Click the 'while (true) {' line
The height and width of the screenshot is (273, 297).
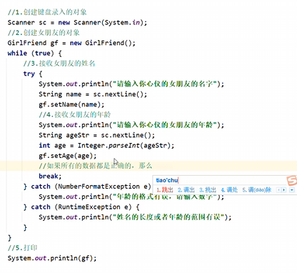point(35,53)
